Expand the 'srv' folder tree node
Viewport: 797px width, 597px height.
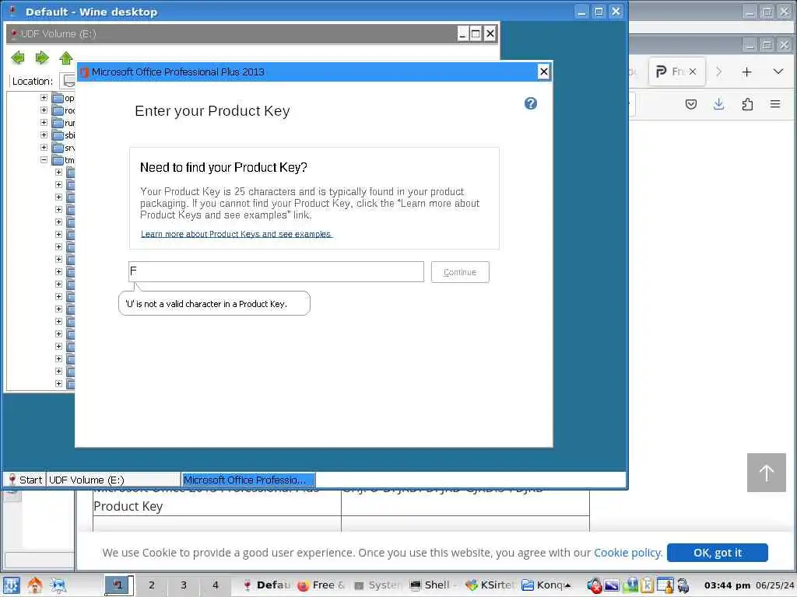click(44, 147)
